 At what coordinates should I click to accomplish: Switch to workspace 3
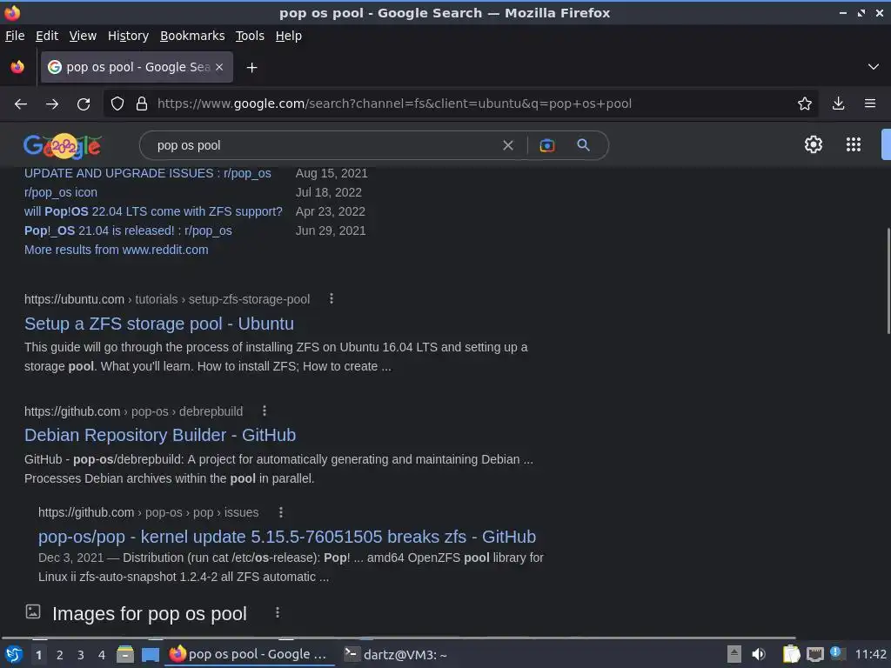pos(81,655)
